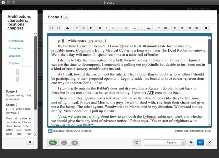Viewport: 219px width, 158px height.
Task: Click the side panel scroll up arrow
Action: [x=35, y=34]
